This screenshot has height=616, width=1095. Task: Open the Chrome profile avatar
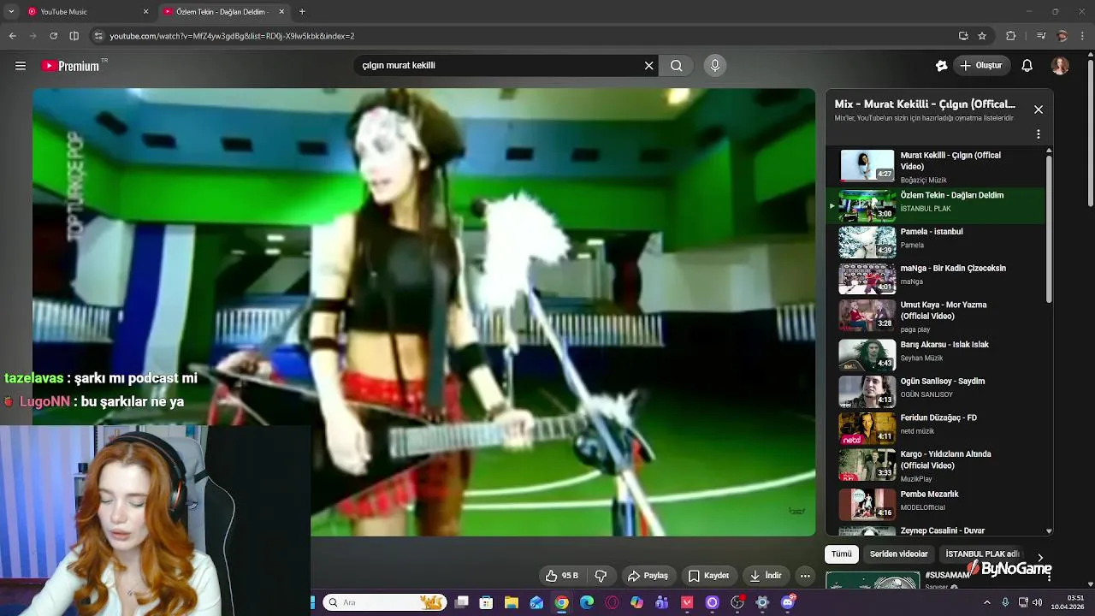1062,36
